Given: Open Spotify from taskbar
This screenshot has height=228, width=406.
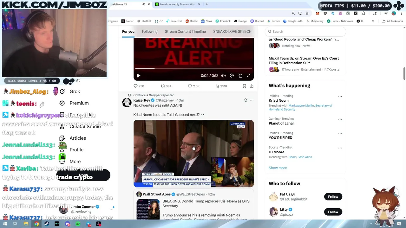Looking at the screenshot, I should [x=78, y=224].
